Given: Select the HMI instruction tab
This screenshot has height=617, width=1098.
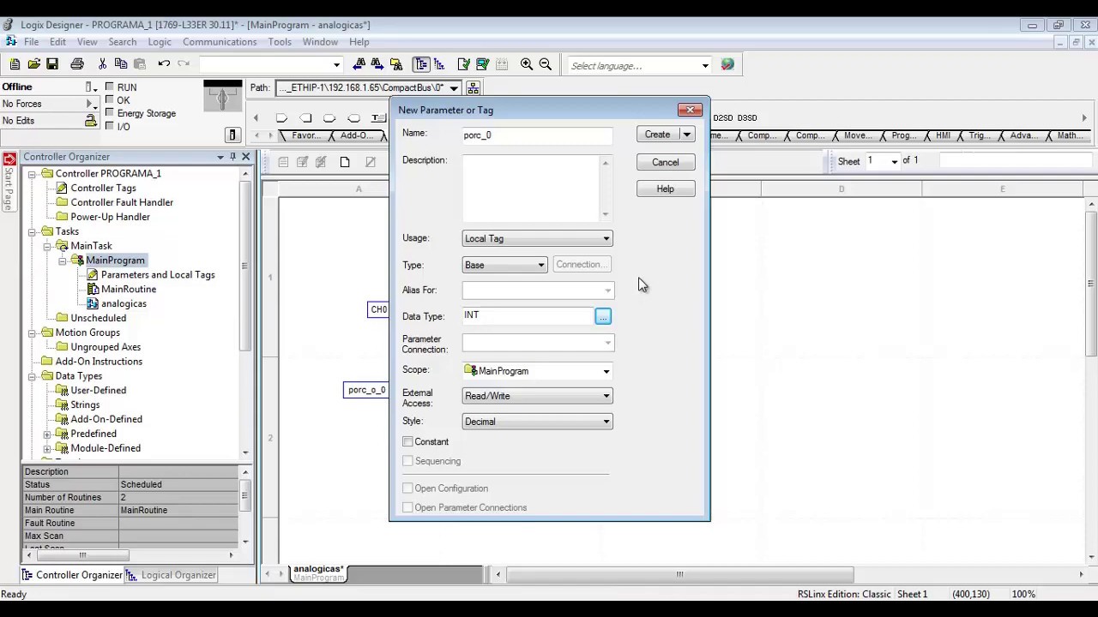Looking at the screenshot, I should click(943, 135).
